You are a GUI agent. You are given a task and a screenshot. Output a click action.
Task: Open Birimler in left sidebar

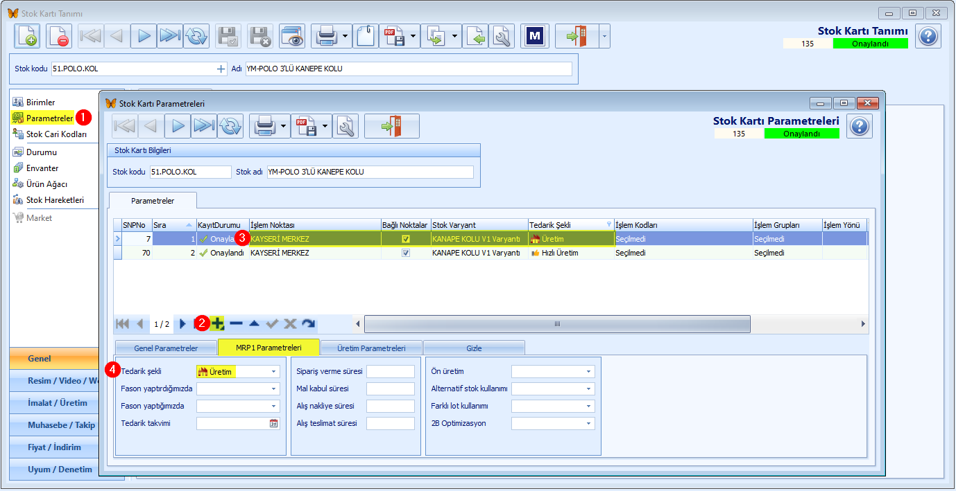click(x=40, y=102)
